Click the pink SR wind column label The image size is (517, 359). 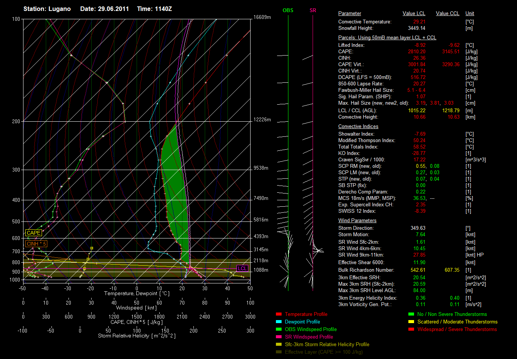pyautogui.click(x=313, y=10)
